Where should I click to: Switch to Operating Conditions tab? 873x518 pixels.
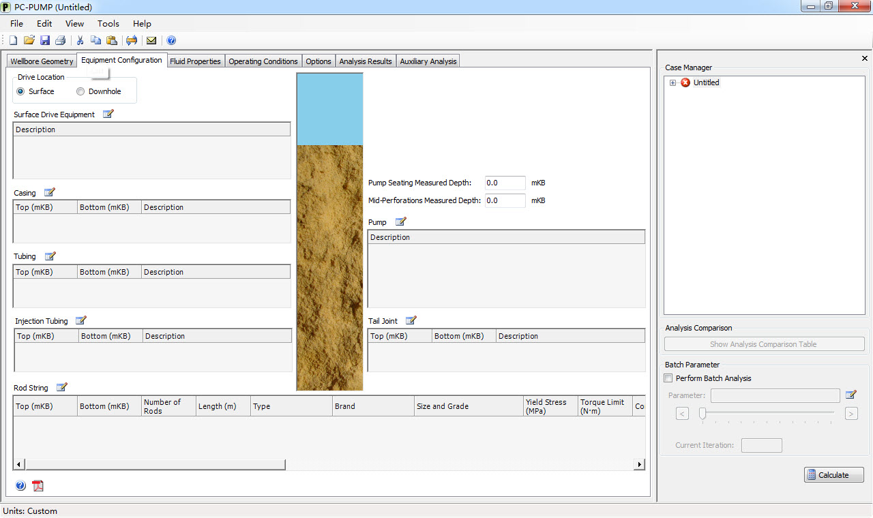[263, 61]
